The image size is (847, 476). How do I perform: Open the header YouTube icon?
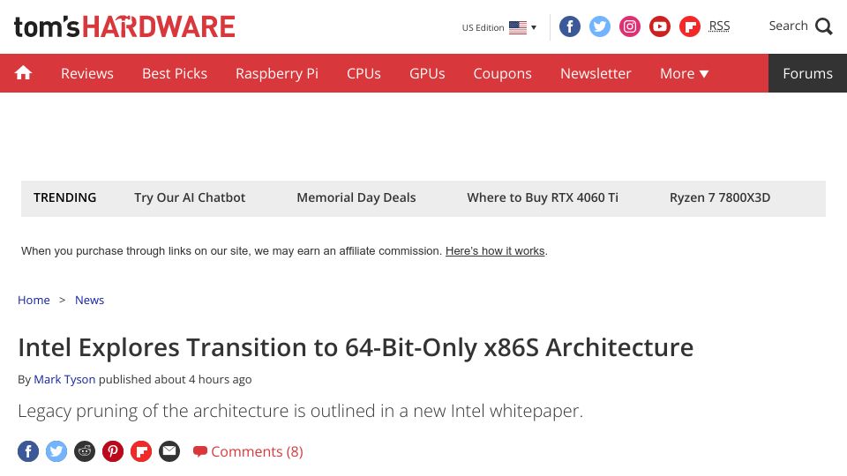coord(660,26)
